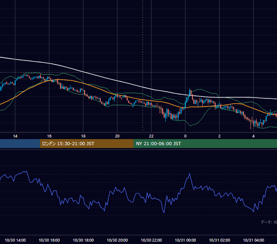Image resolution: width=277 pixels, height=244 pixels.
Task: Click the hour label 18 on upper axis
Action: click(83, 136)
